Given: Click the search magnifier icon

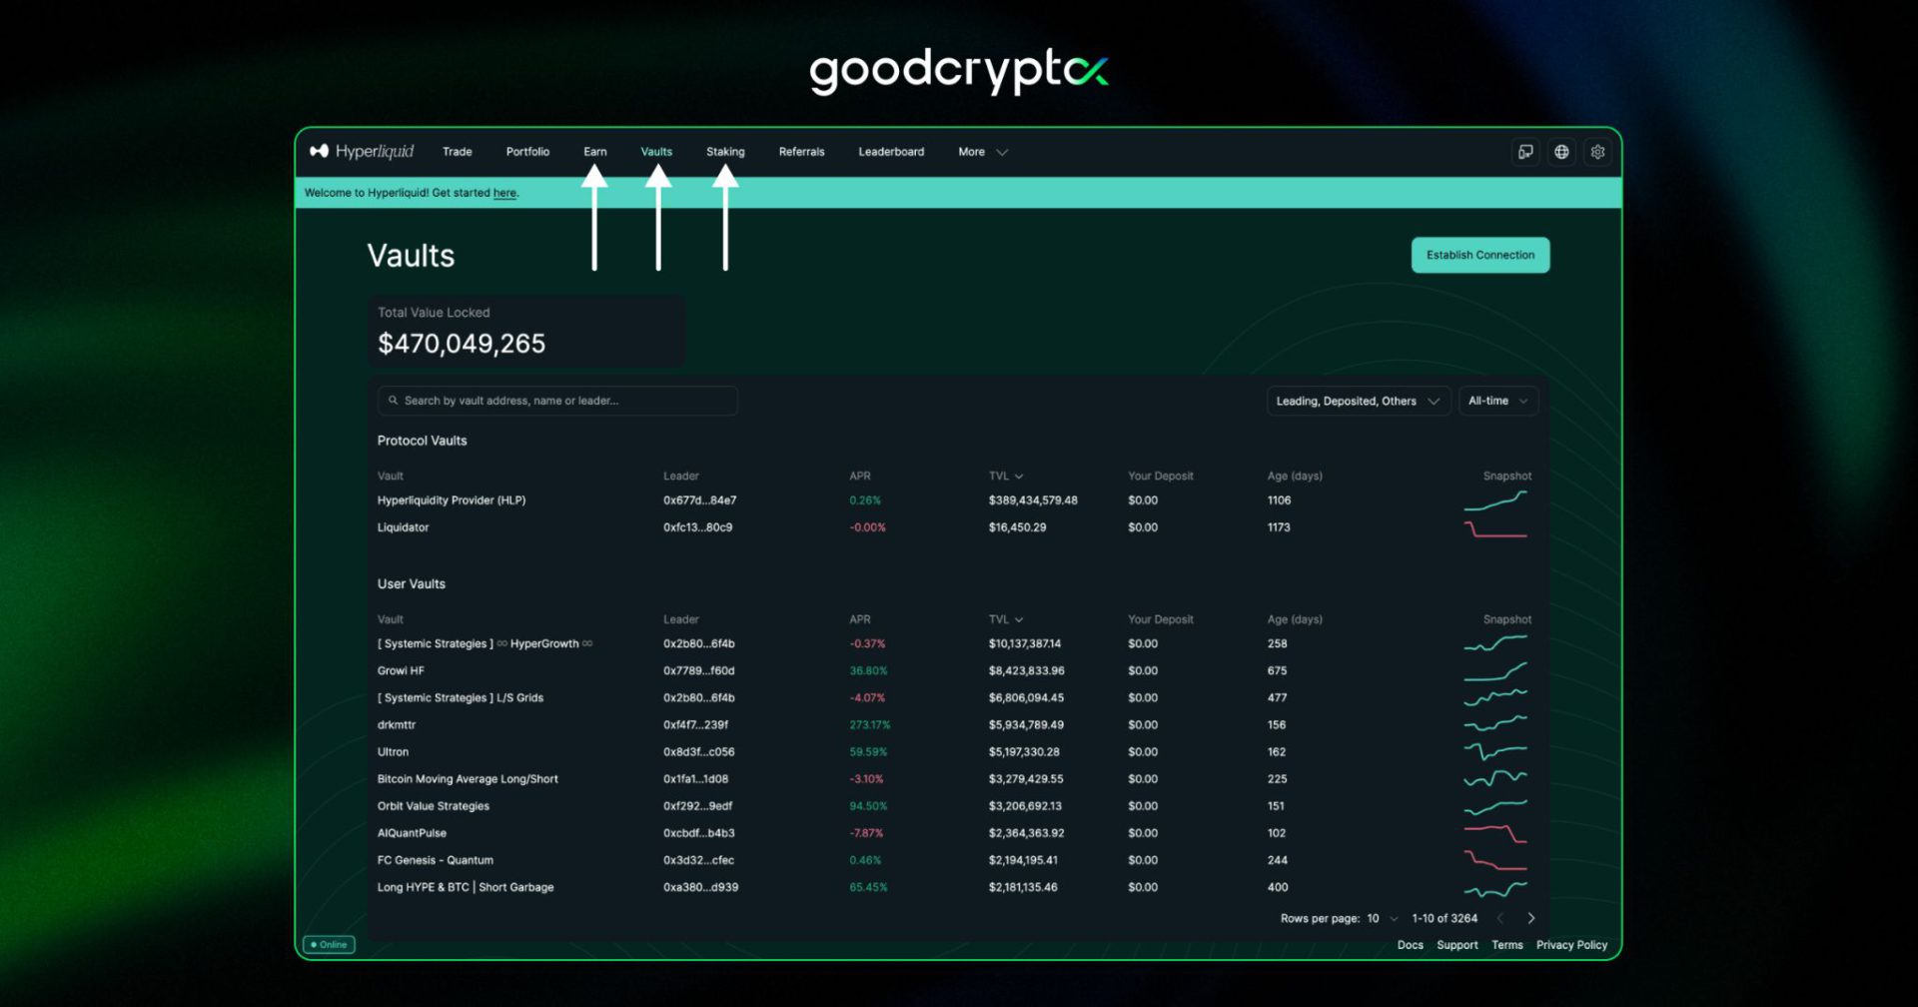Looking at the screenshot, I should click(x=394, y=401).
